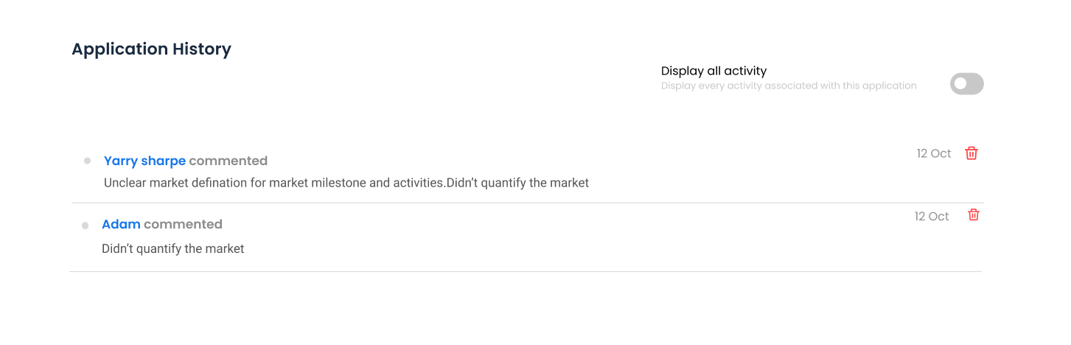Click the "Display every activity associated" description
The image size is (1071, 345).
788,86
